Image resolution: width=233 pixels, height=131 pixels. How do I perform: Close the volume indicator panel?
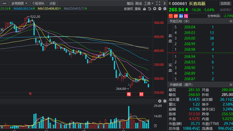[160, 101]
